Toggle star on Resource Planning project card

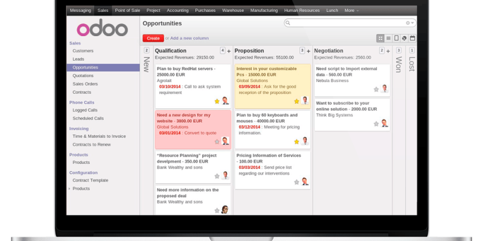coord(217,176)
